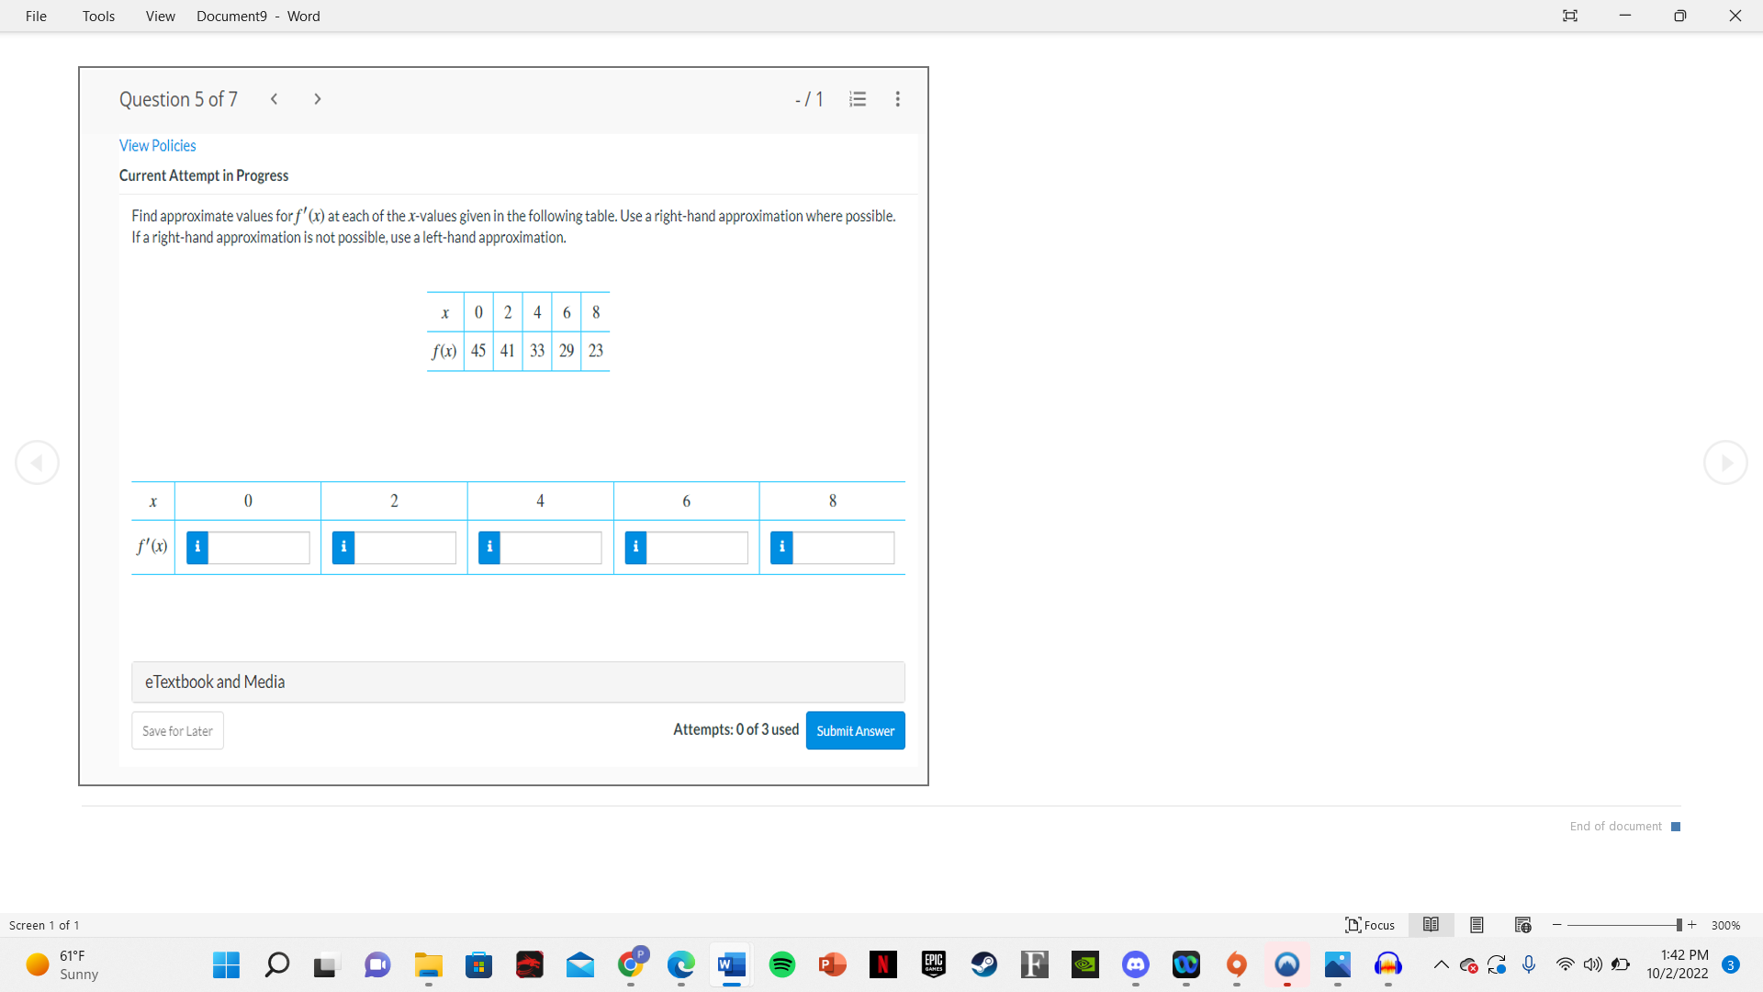1763x992 pixels.
Task: Open the question list icon
Action: (x=857, y=98)
